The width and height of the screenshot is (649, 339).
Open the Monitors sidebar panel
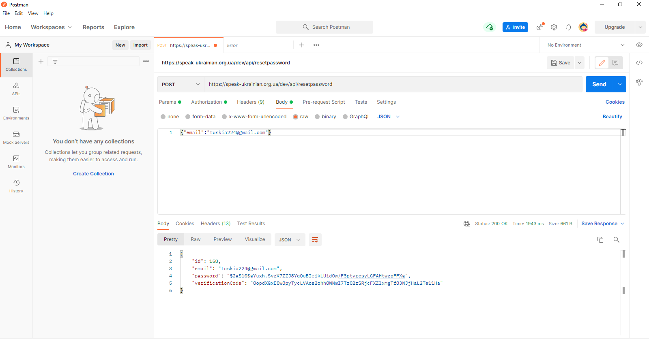(x=16, y=162)
